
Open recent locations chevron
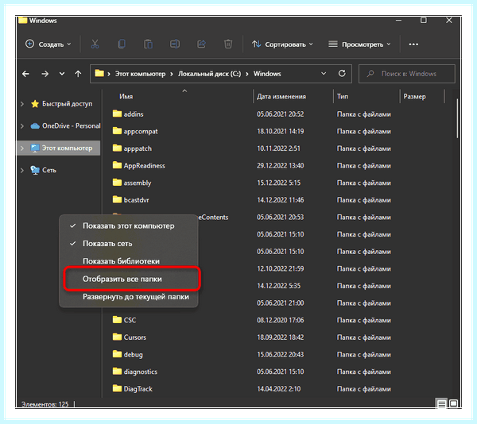tap(62, 74)
